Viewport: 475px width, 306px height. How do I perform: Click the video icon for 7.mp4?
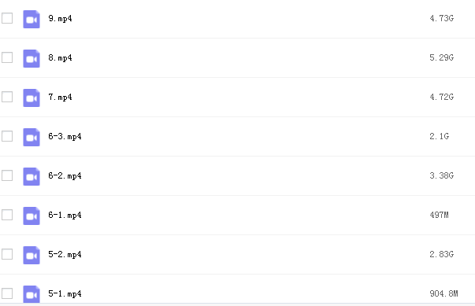click(x=32, y=98)
